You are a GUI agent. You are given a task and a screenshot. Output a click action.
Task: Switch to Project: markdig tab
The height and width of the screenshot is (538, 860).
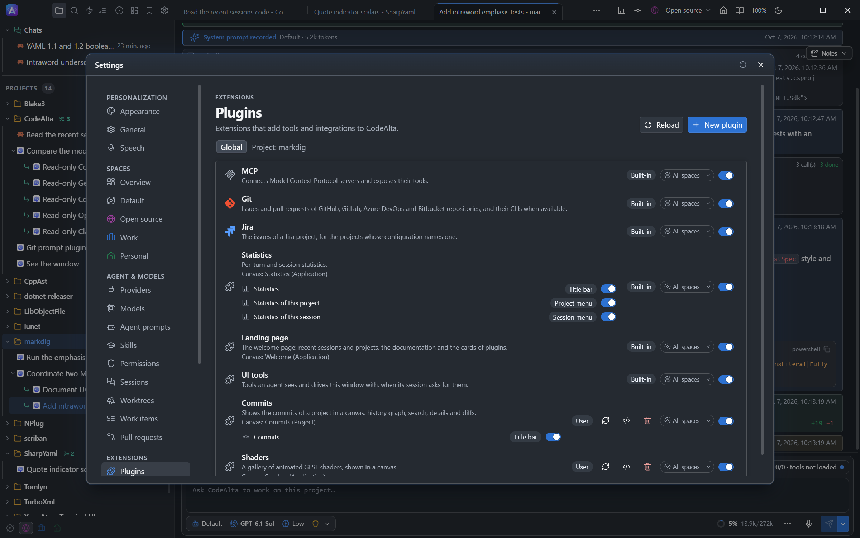(x=279, y=147)
